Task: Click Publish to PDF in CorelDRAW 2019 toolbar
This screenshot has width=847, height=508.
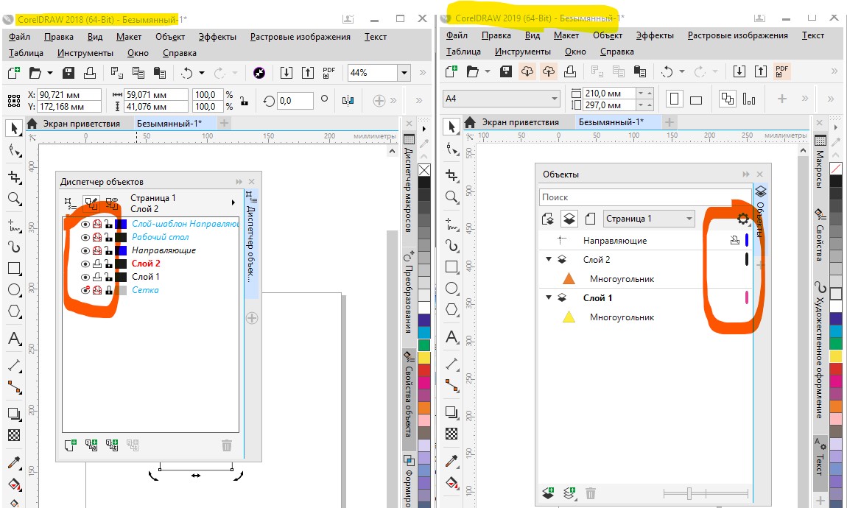Action: (781, 71)
